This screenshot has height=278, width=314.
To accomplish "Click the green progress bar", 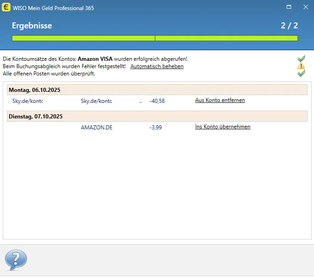I will (155, 38).
